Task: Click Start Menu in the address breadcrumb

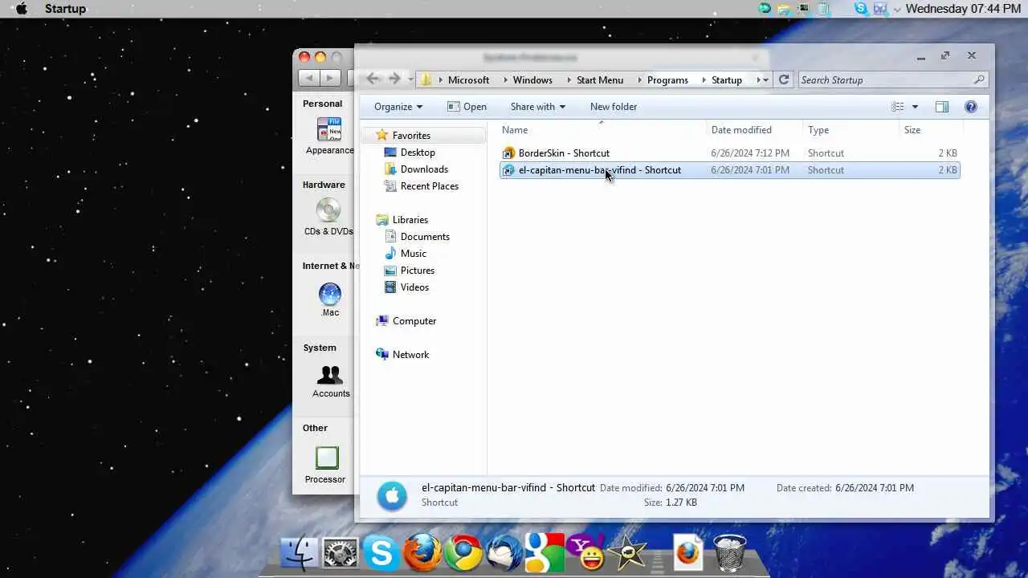Action: pyautogui.click(x=600, y=80)
